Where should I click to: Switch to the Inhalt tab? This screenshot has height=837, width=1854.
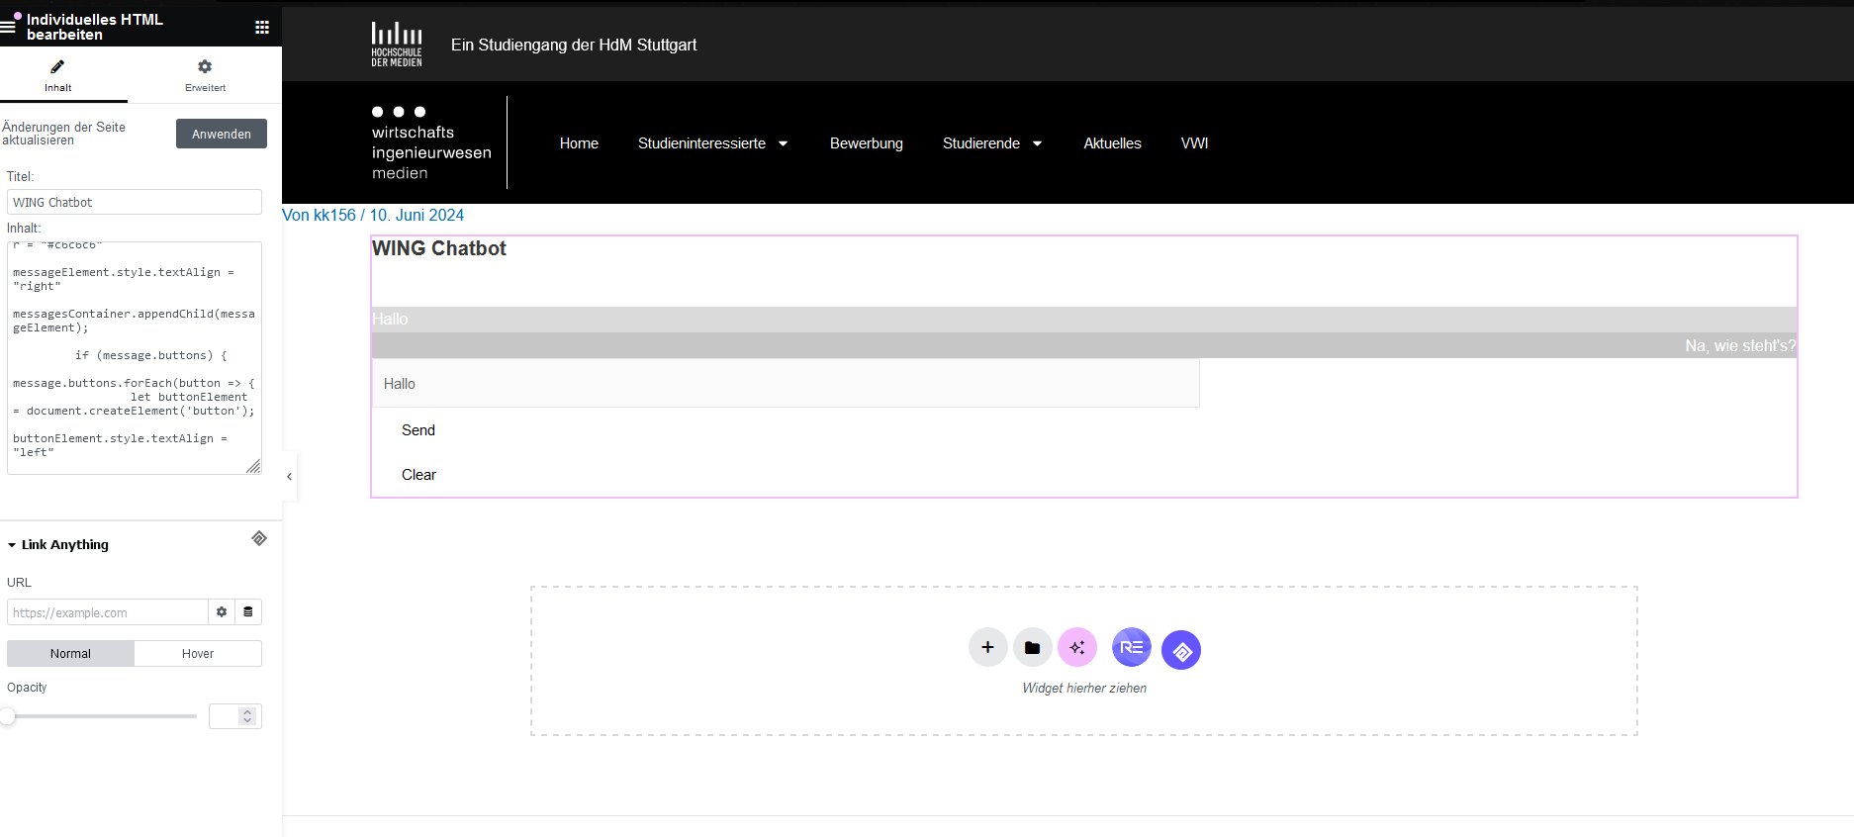tap(57, 75)
